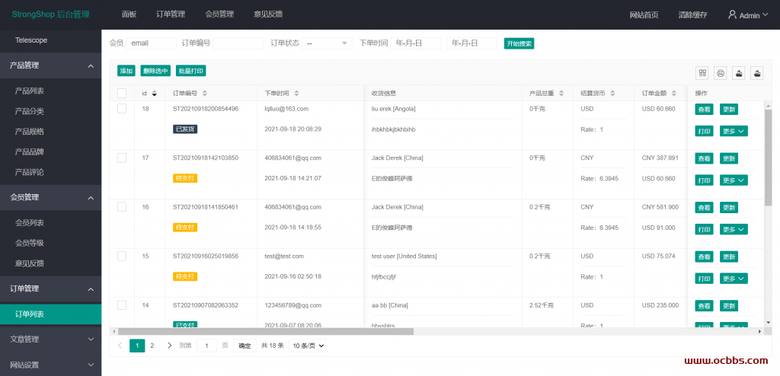Open the 订单状态 filter dropdown
The image size is (780, 376).
(327, 43)
